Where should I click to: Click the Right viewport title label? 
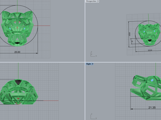[89, 64]
